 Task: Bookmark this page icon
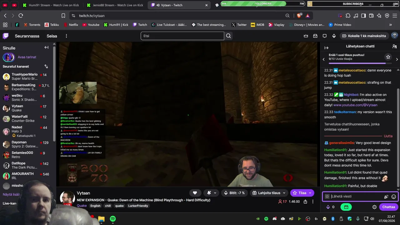[x=63, y=16]
